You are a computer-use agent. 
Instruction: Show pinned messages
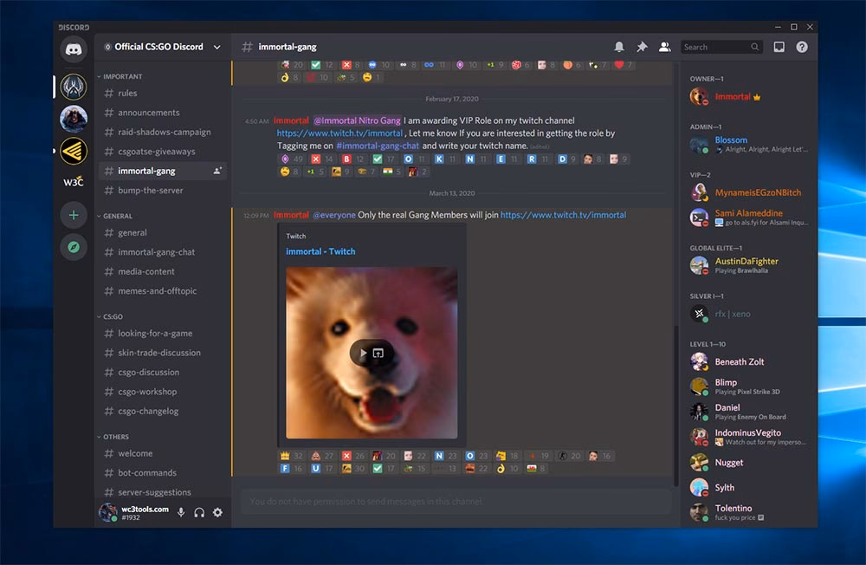coord(642,47)
